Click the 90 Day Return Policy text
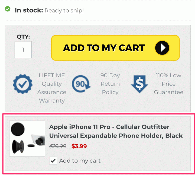This screenshot has height=175, width=195. pos(110,84)
